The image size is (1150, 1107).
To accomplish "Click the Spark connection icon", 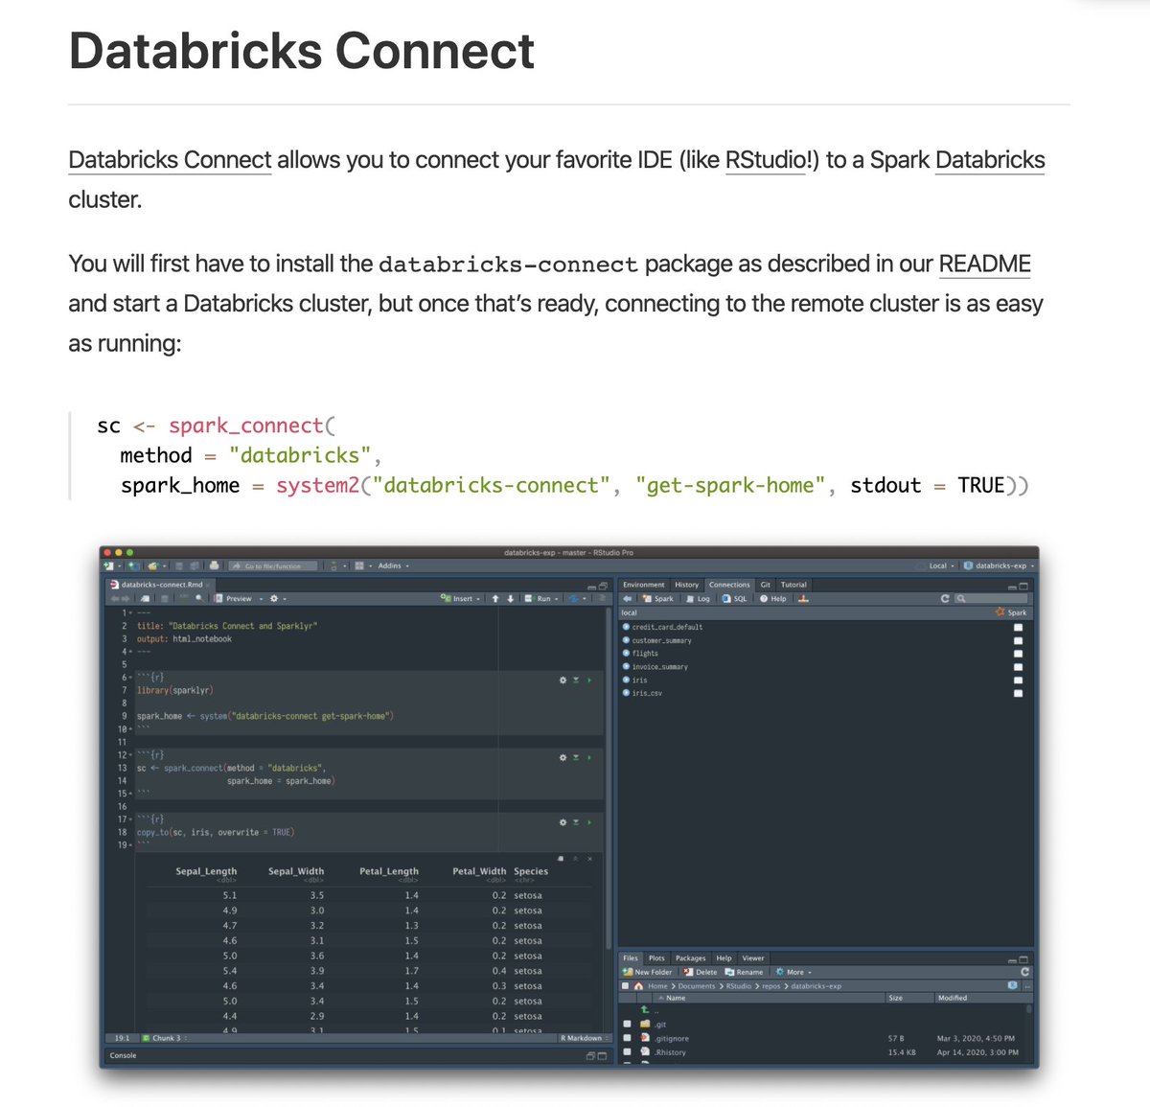I will click(649, 599).
